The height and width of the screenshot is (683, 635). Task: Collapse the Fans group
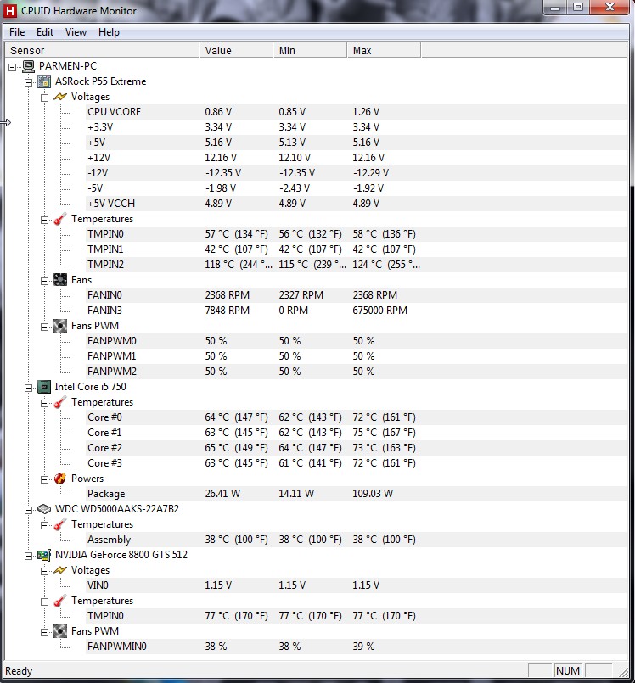(44, 281)
